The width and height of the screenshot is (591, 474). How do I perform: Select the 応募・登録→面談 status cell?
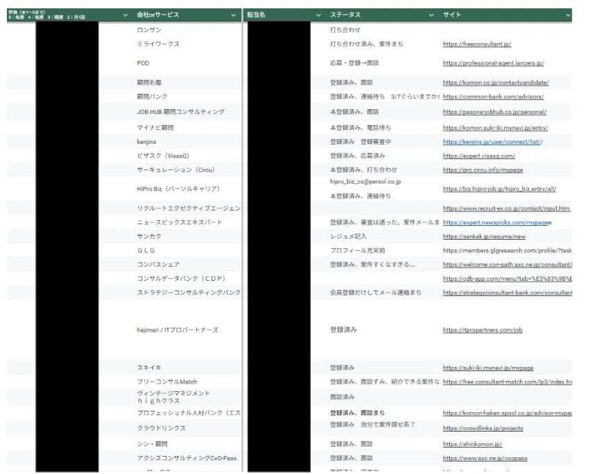coord(355,63)
